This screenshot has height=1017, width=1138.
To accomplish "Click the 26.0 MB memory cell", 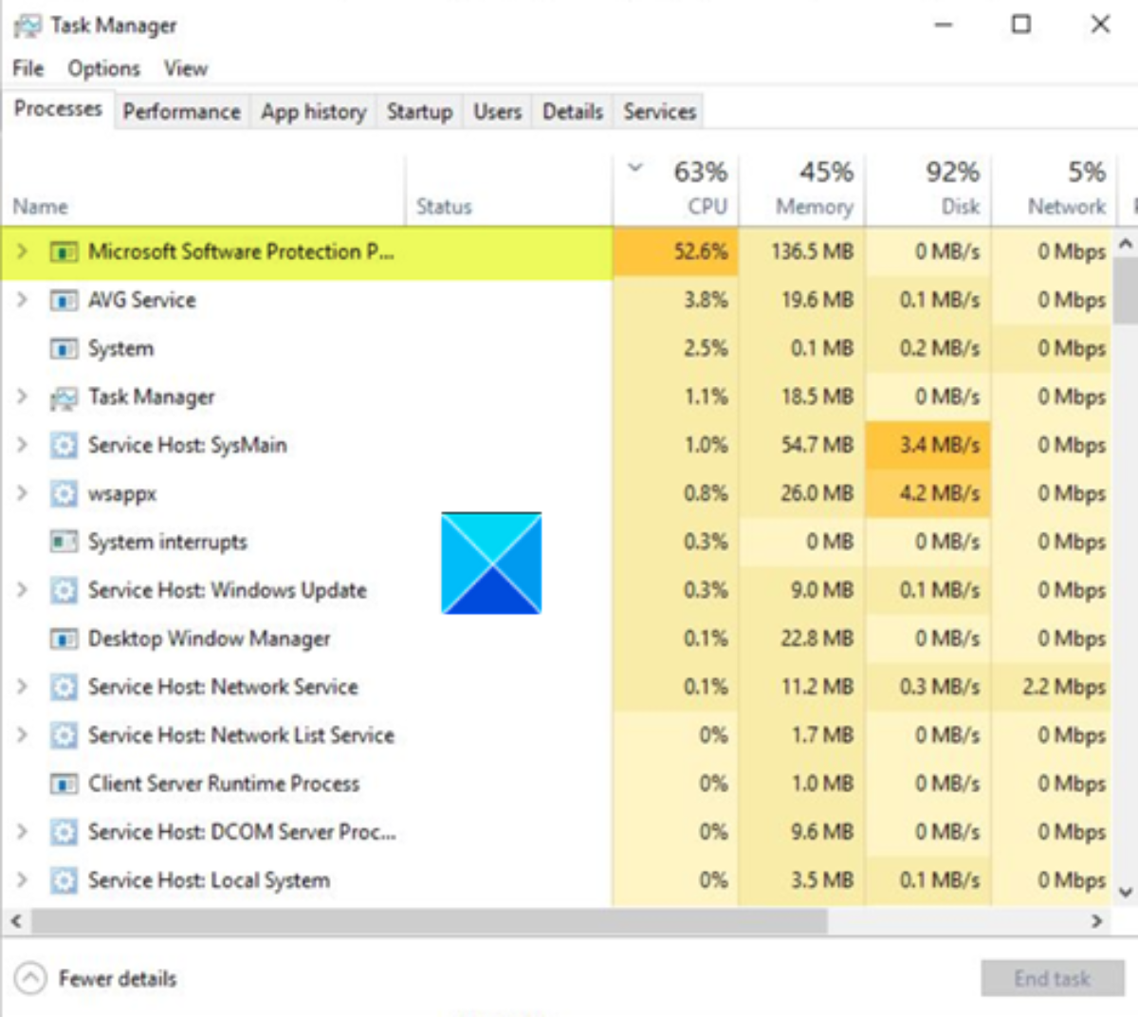I will point(802,493).
